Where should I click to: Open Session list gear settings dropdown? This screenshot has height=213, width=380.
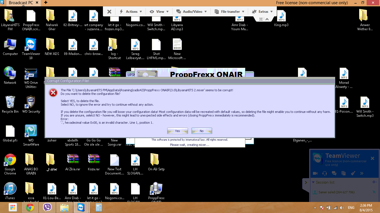[x=374, y=182]
